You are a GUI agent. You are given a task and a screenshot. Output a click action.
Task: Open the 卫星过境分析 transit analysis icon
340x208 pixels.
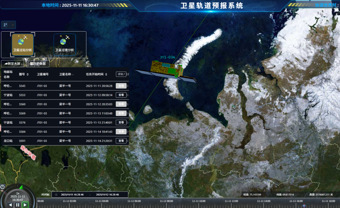[65, 44]
